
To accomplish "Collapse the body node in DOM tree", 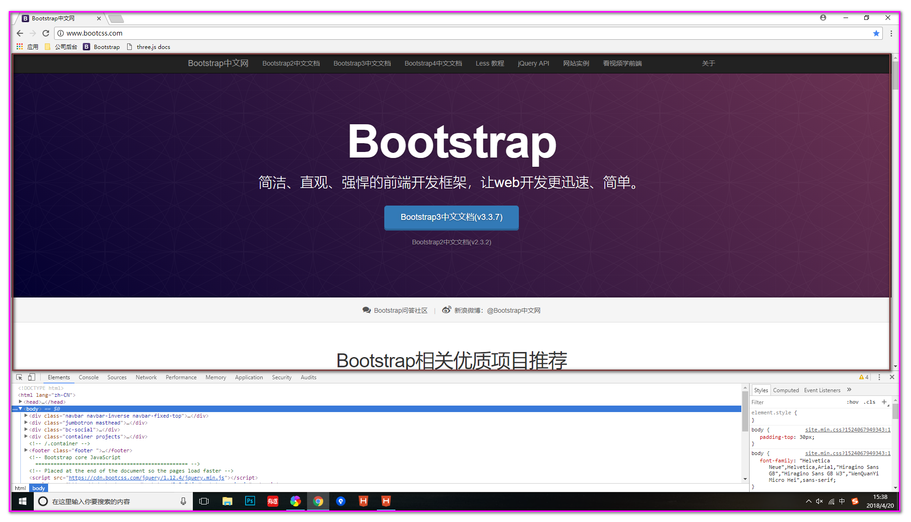I will click(20, 409).
